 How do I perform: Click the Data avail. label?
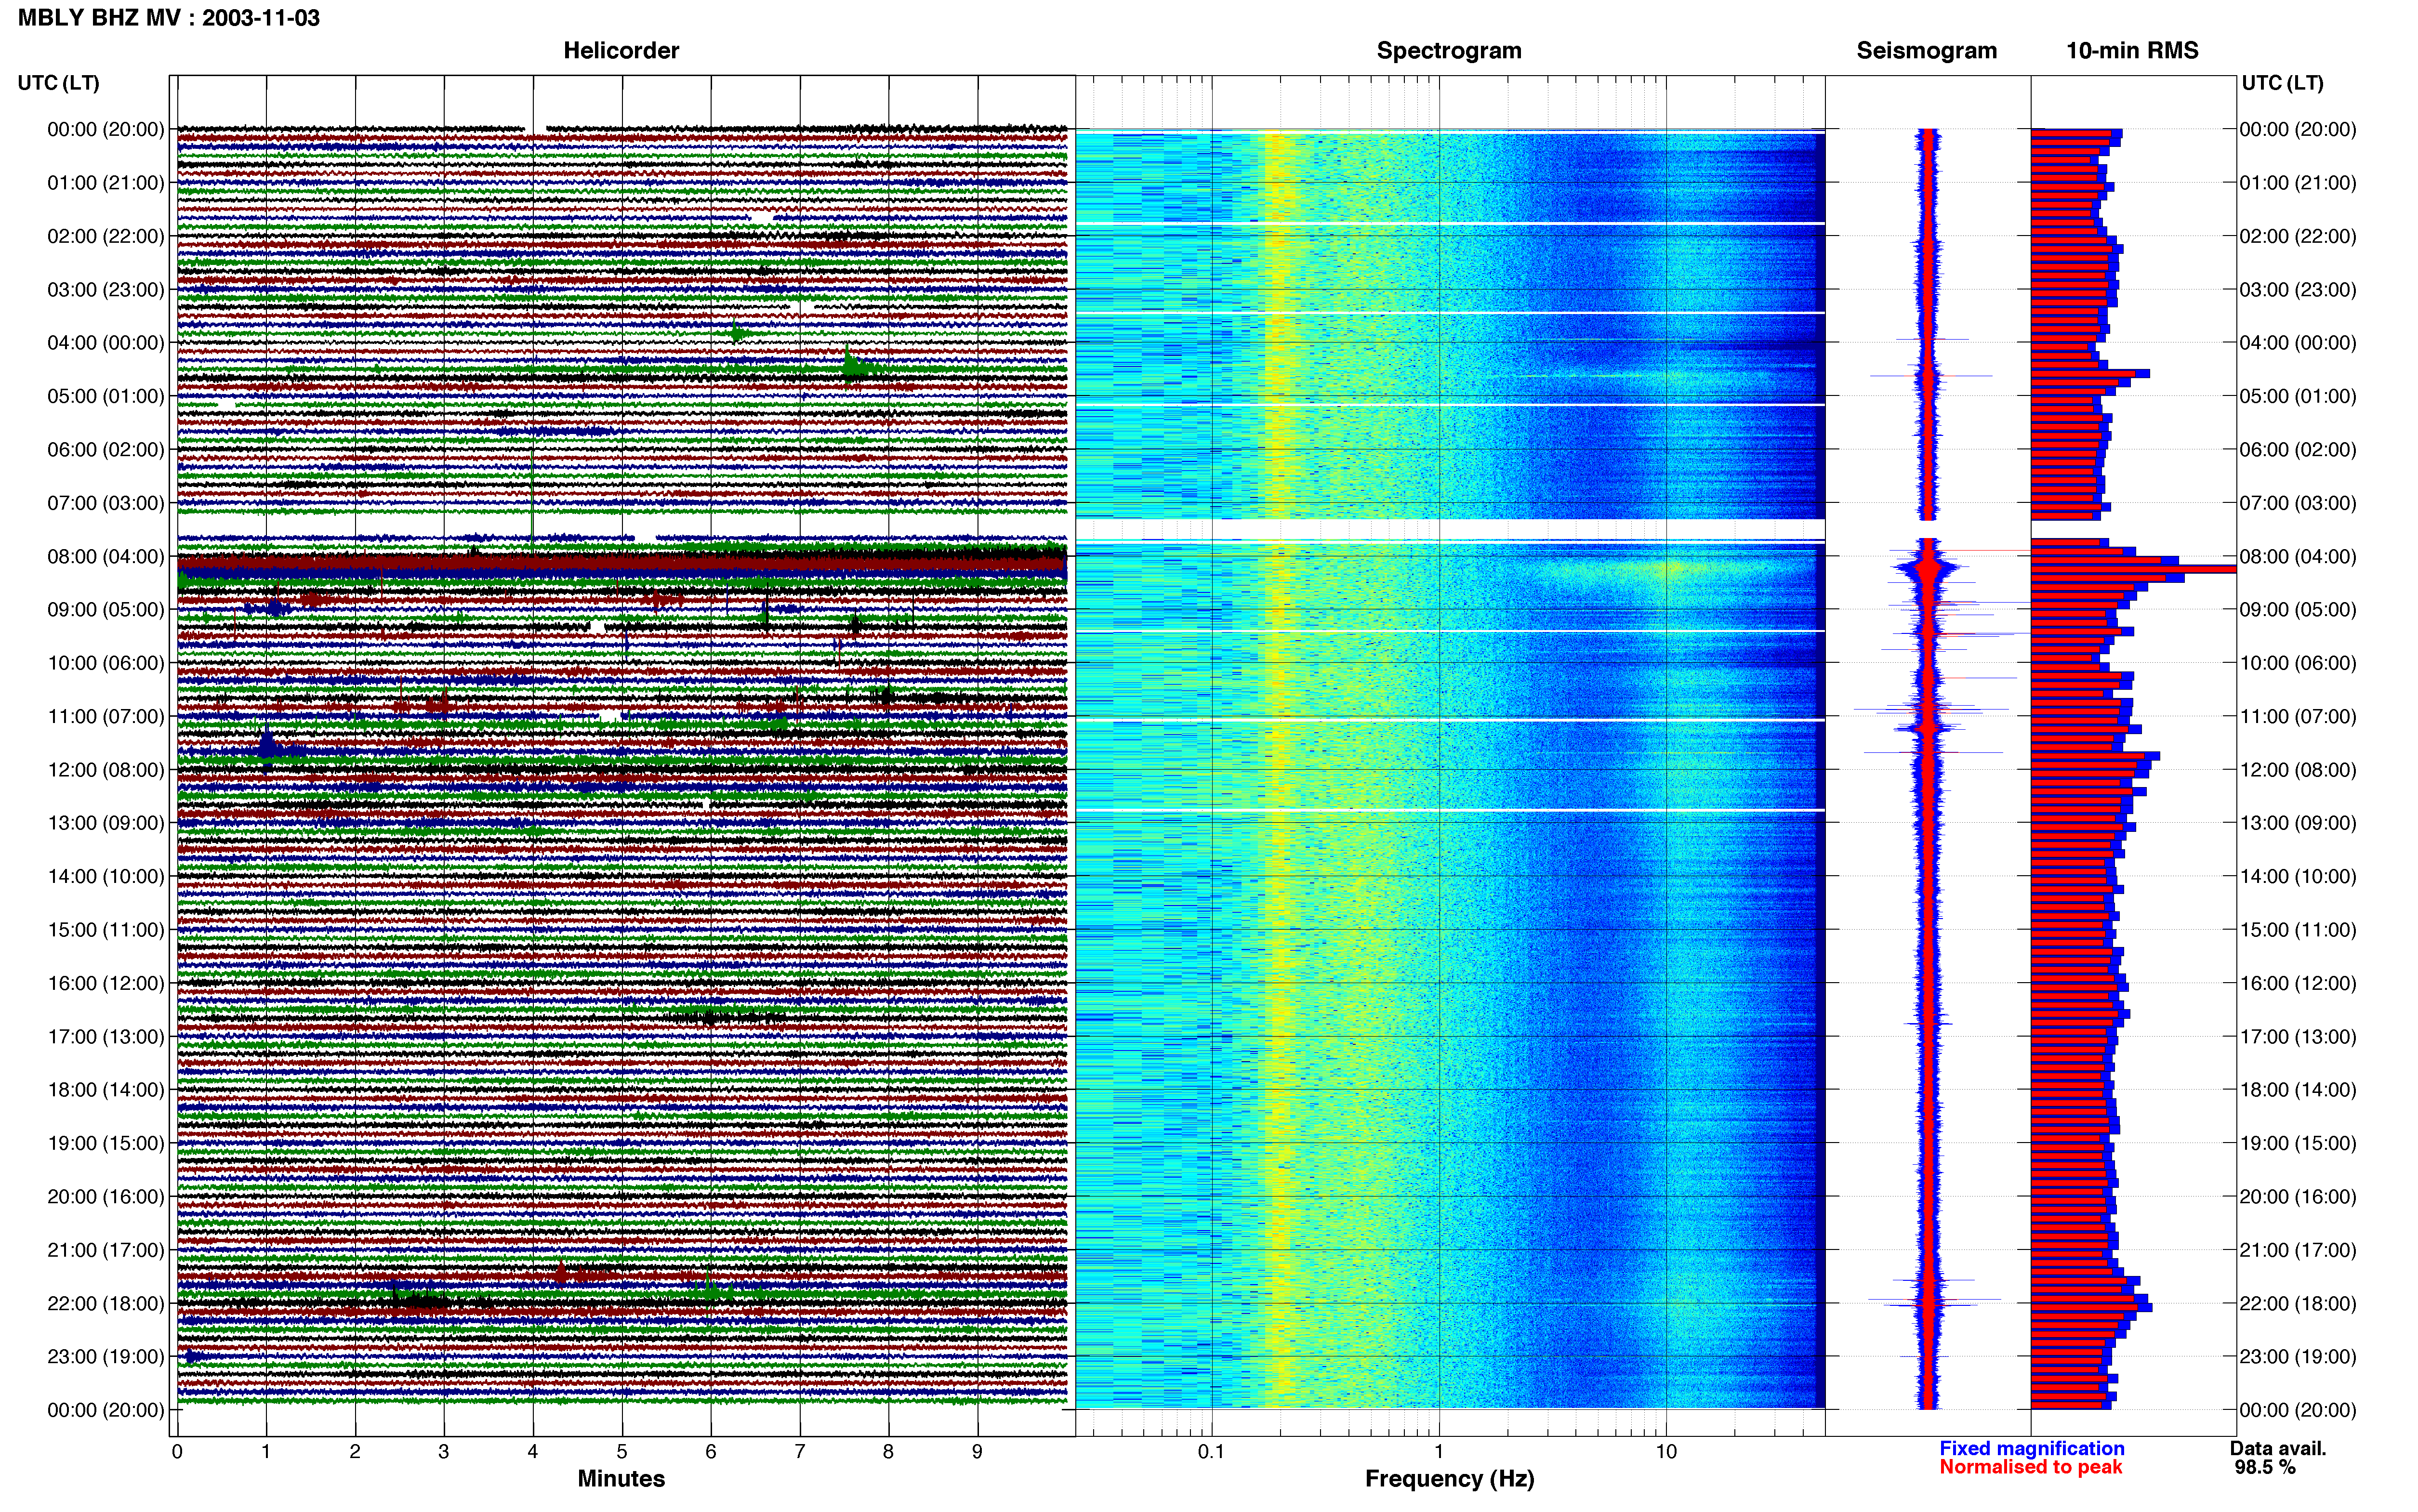tap(2278, 1448)
